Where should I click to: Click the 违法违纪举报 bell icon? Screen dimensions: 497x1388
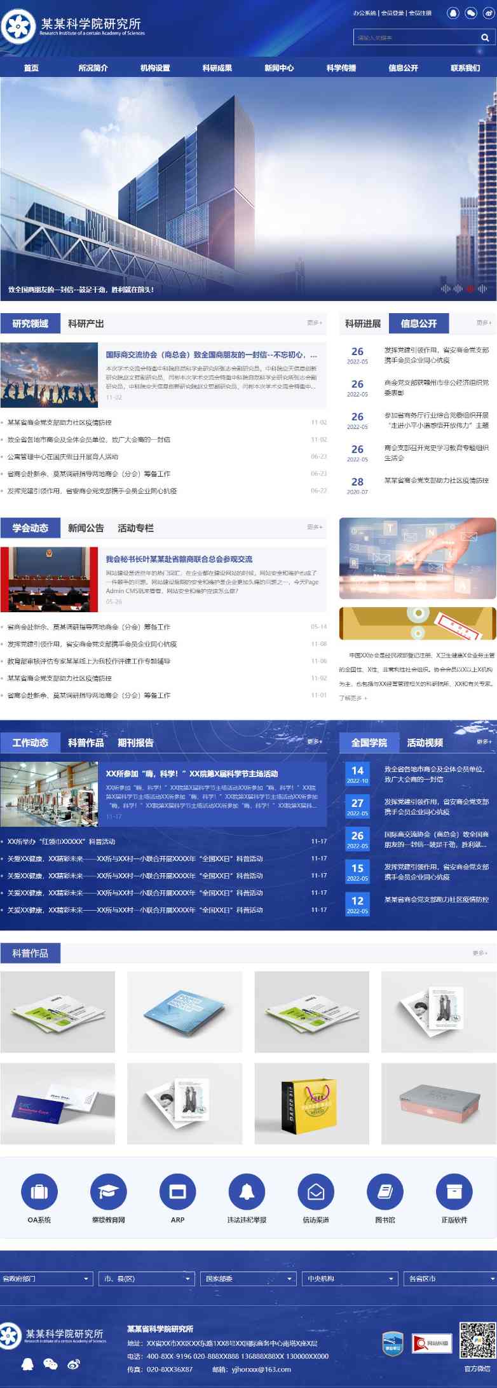(x=247, y=1191)
